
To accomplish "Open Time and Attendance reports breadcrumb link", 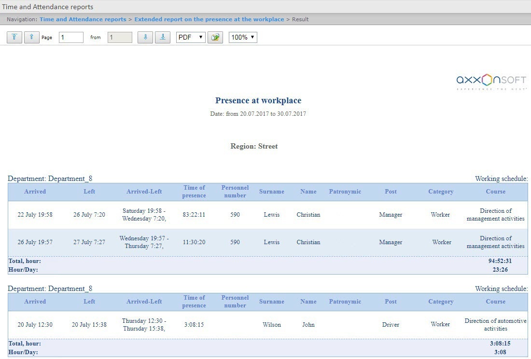I will click(x=83, y=19).
